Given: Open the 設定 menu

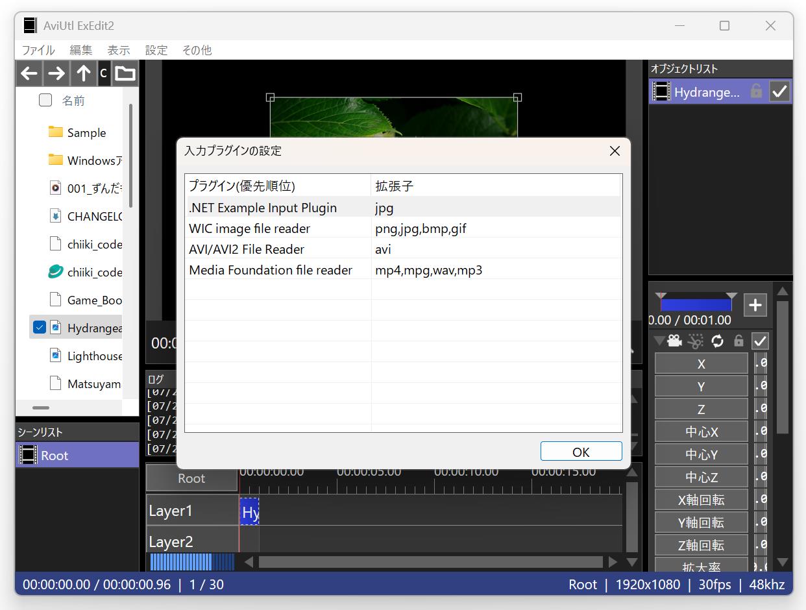Looking at the screenshot, I should pyautogui.click(x=156, y=50).
